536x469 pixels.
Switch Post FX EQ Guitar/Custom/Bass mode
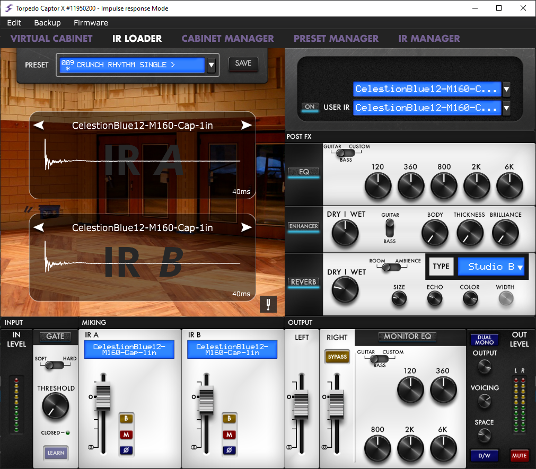click(x=346, y=153)
